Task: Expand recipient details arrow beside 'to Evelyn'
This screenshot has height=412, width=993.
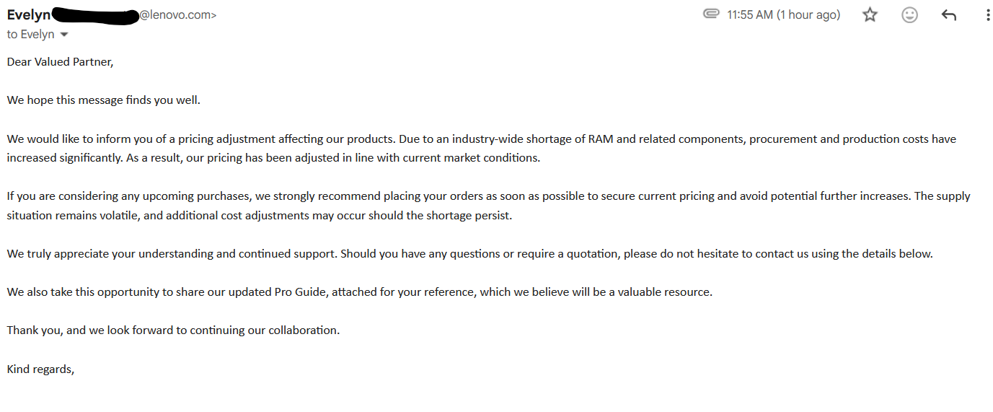Action: point(64,35)
